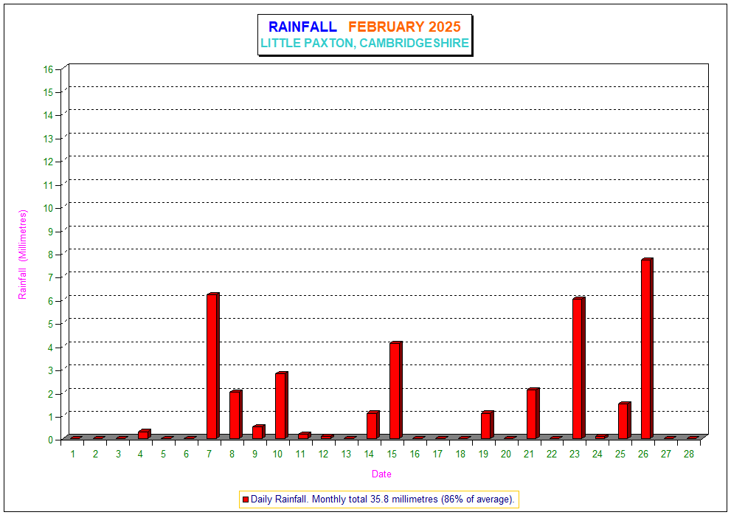
Task: Click x-axis date label '22'
Action: [552, 454]
